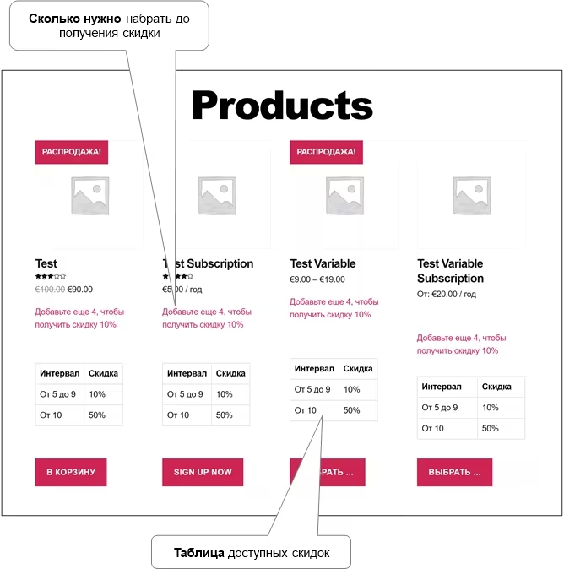Open the Test Subscription product image
The image size is (564, 569).
(x=217, y=196)
